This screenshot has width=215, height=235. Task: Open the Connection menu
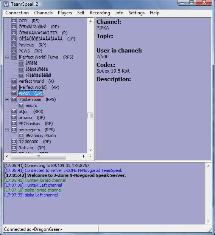[x=17, y=13]
